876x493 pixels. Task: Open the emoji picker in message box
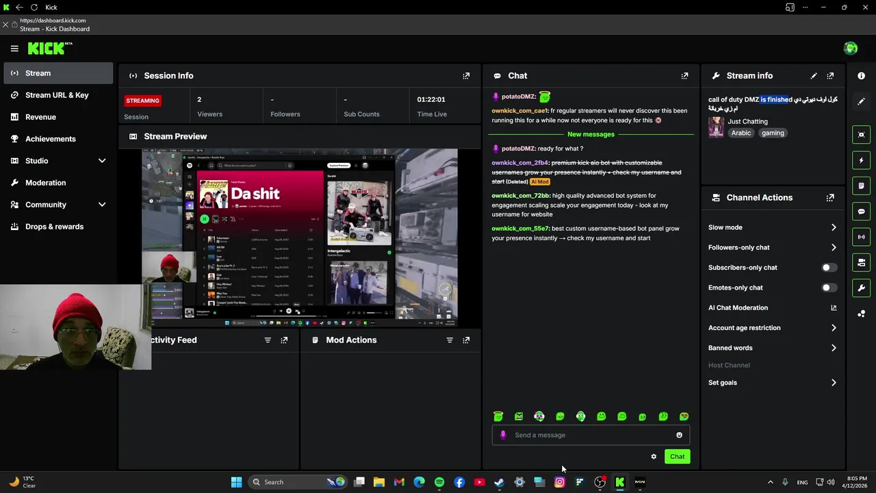(679, 435)
